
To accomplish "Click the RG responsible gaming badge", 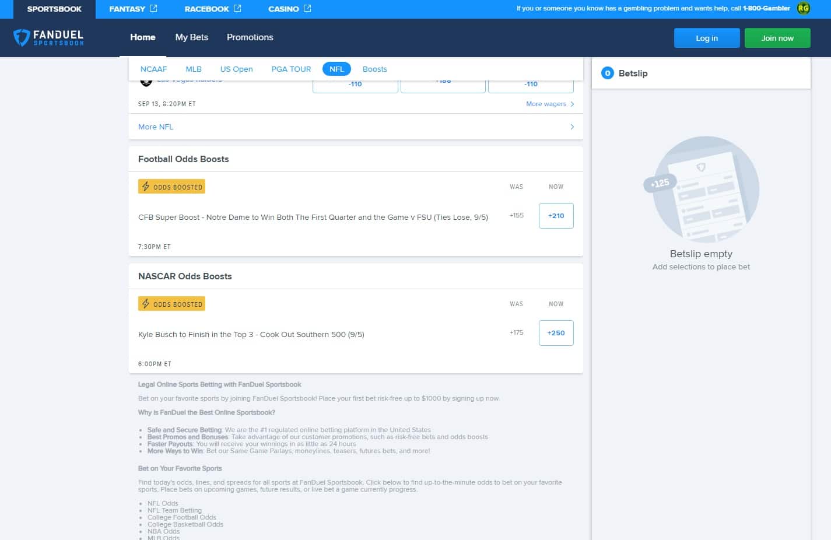I will 804,8.
